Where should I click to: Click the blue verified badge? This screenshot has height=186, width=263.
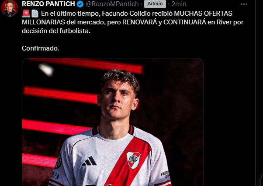click(x=80, y=4)
